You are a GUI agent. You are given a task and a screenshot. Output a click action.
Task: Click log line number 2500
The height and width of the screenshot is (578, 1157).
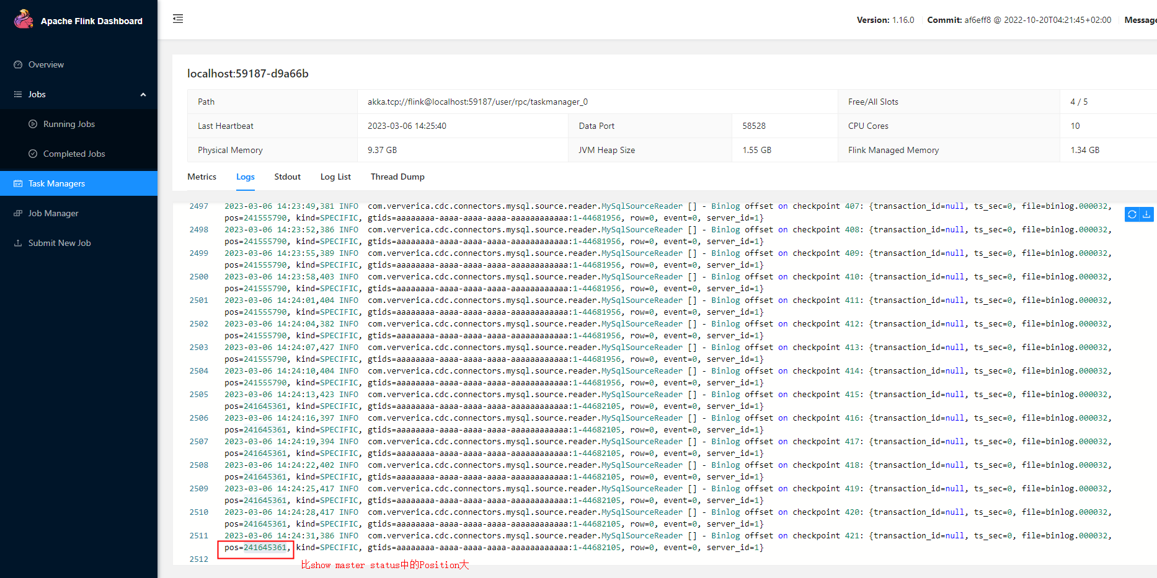tap(199, 277)
